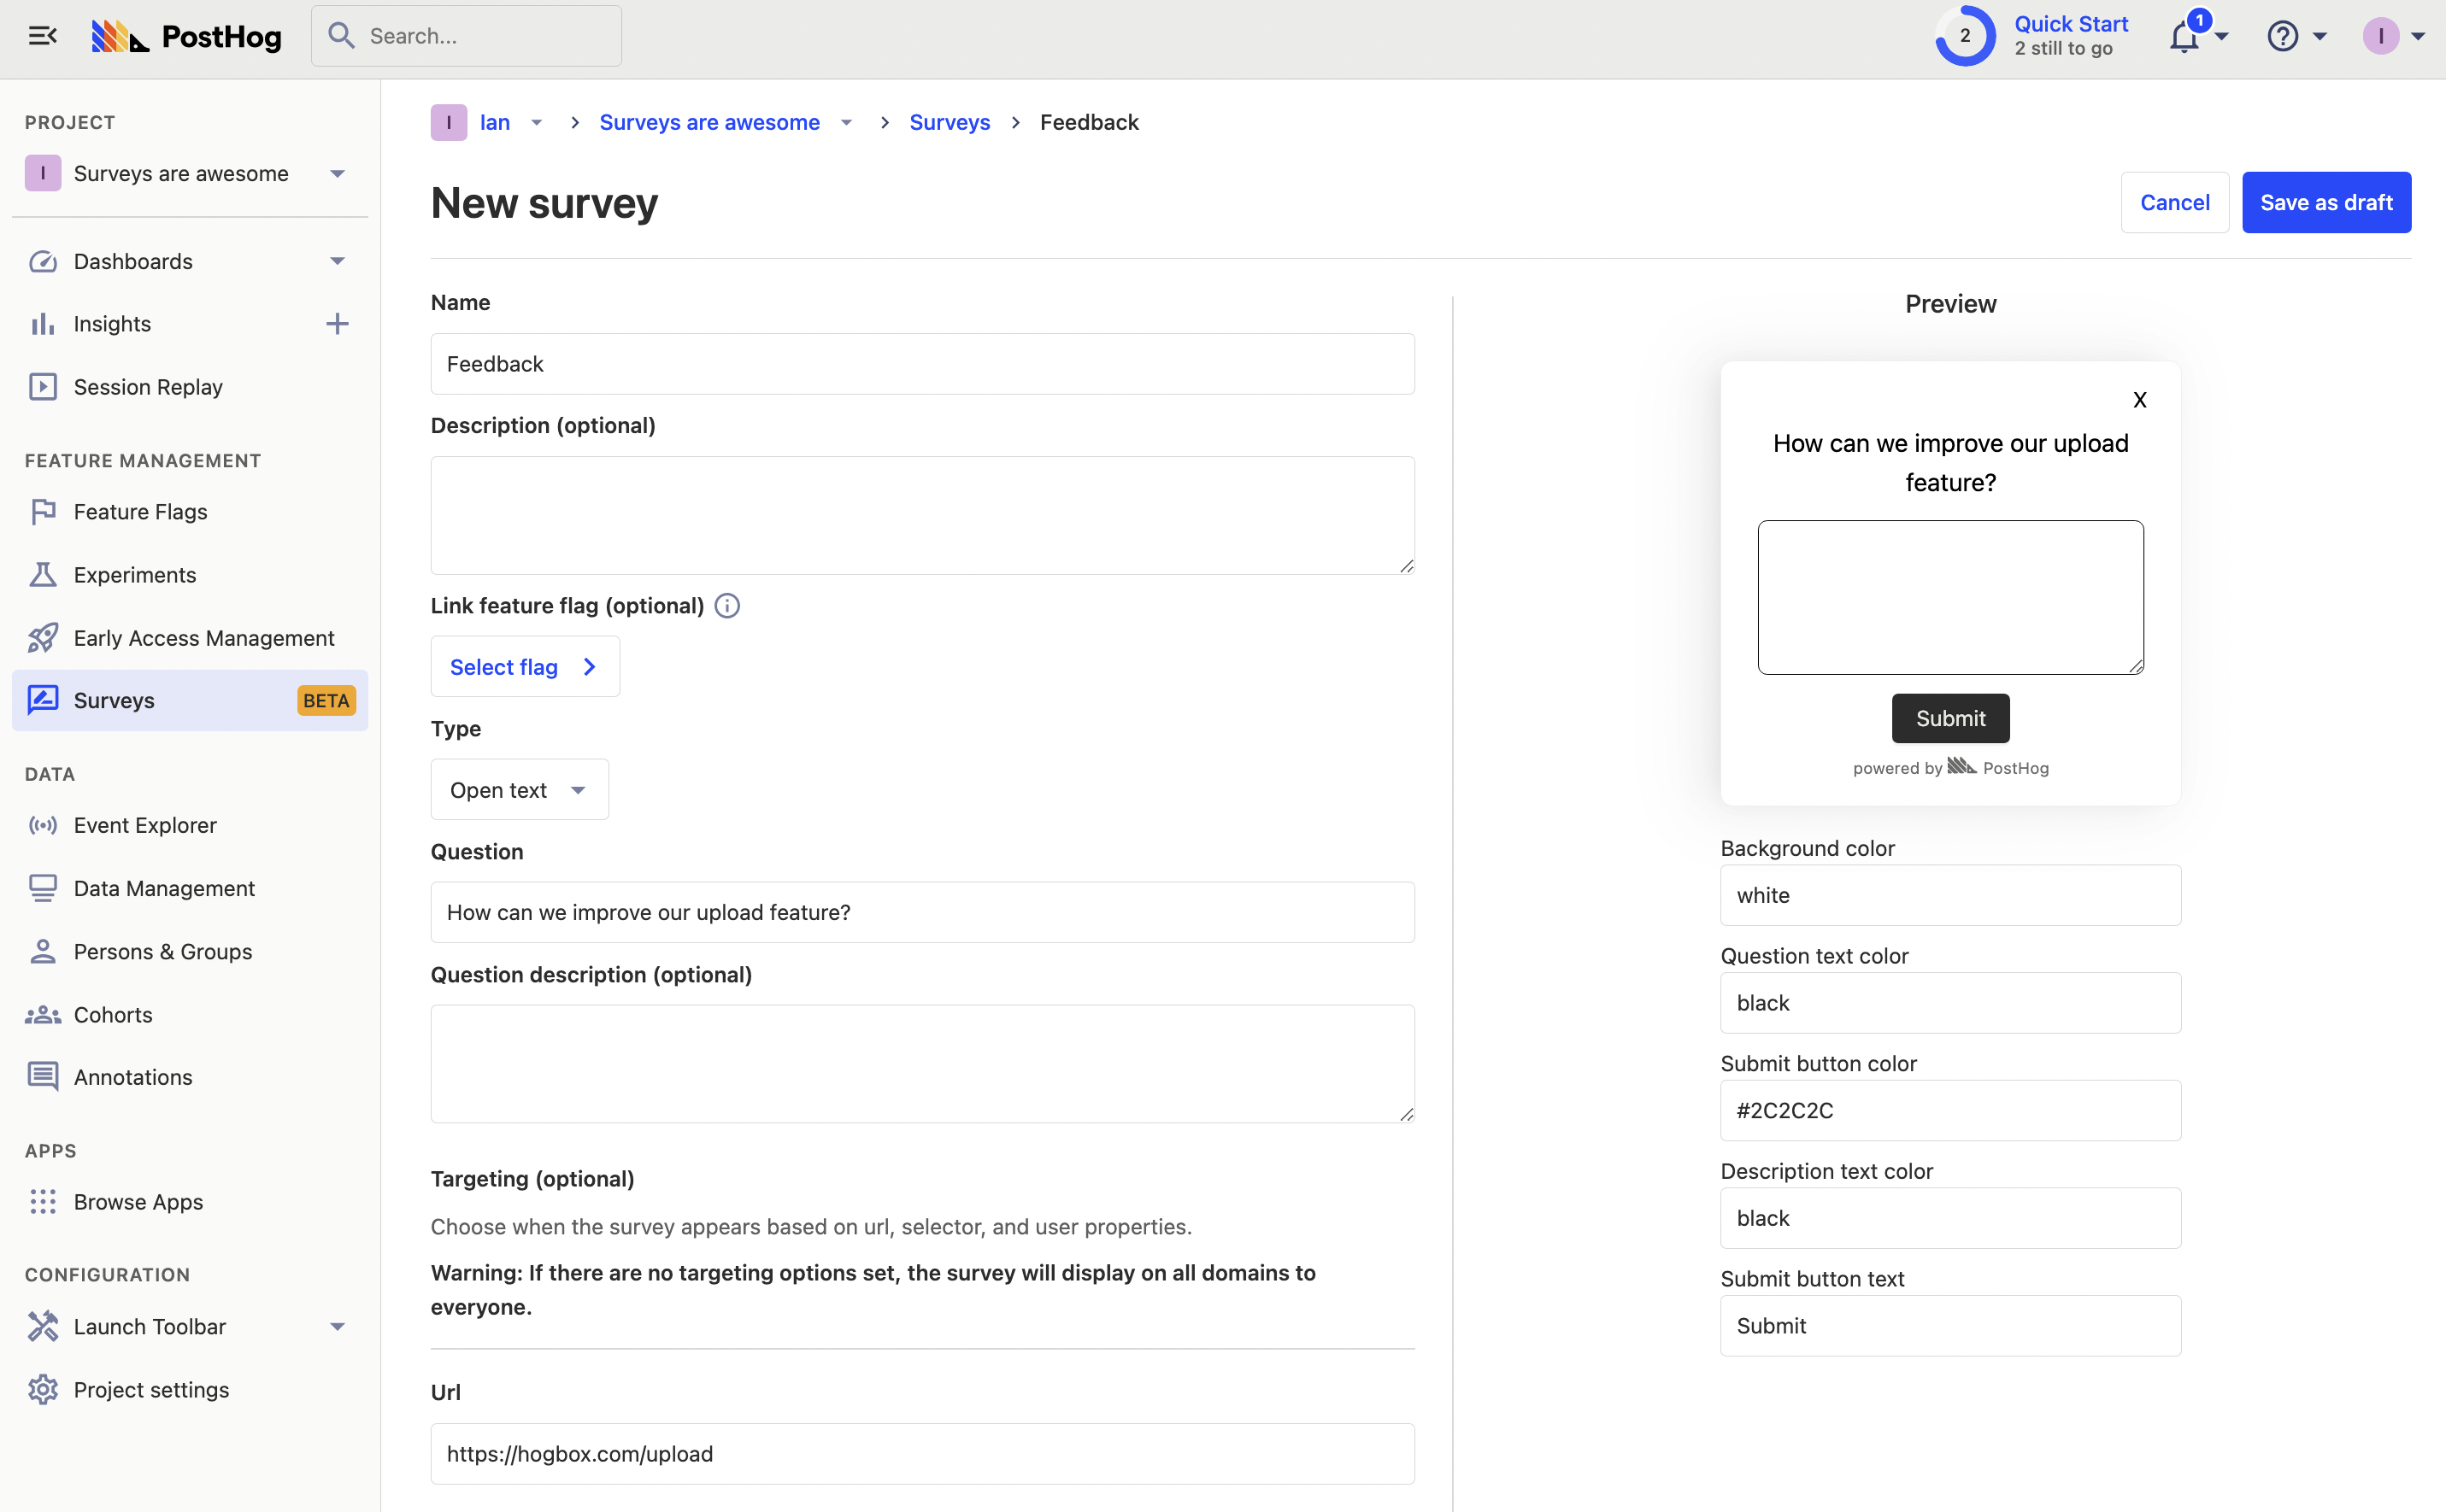Open the Insights menu item
This screenshot has height=1512, width=2446.
pyautogui.click(x=110, y=323)
